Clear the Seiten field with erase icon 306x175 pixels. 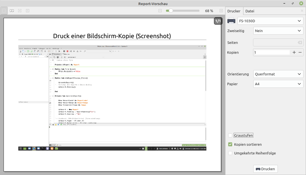[300, 43]
